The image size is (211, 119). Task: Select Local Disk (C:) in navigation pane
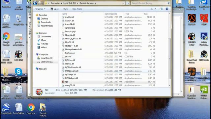click(x=47, y=58)
